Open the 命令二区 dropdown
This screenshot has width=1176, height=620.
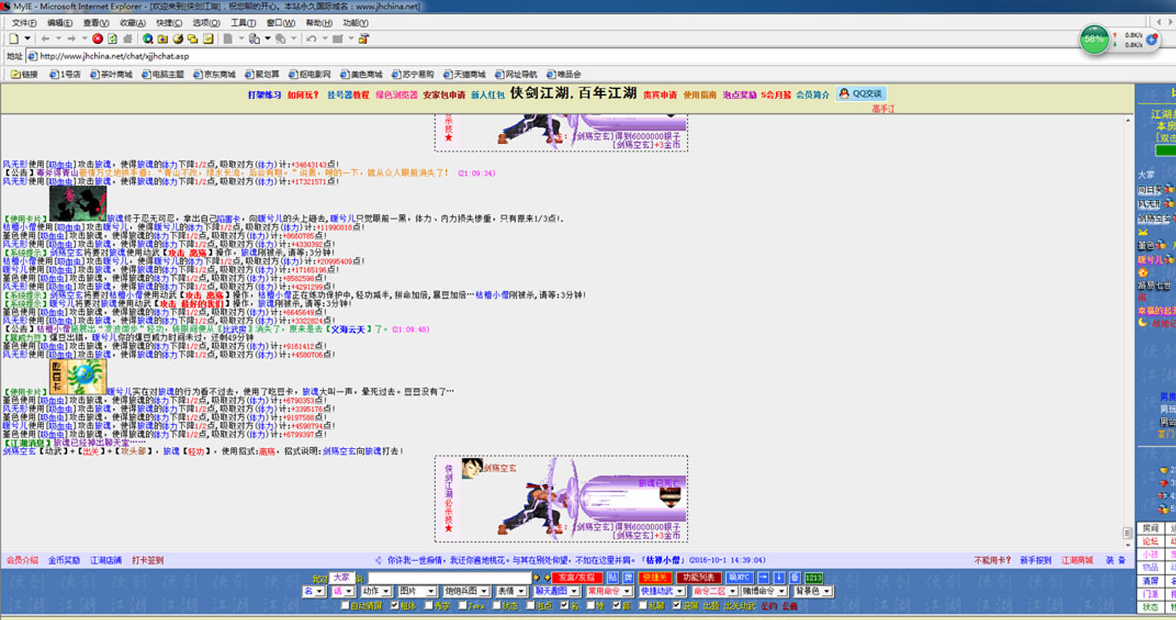[x=714, y=591]
